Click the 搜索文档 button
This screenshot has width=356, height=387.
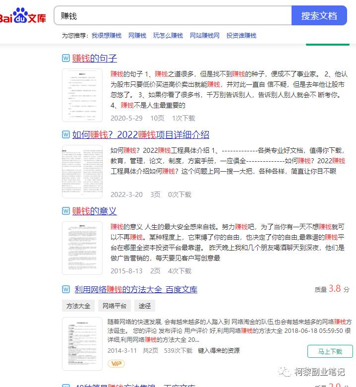pos(319,15)
